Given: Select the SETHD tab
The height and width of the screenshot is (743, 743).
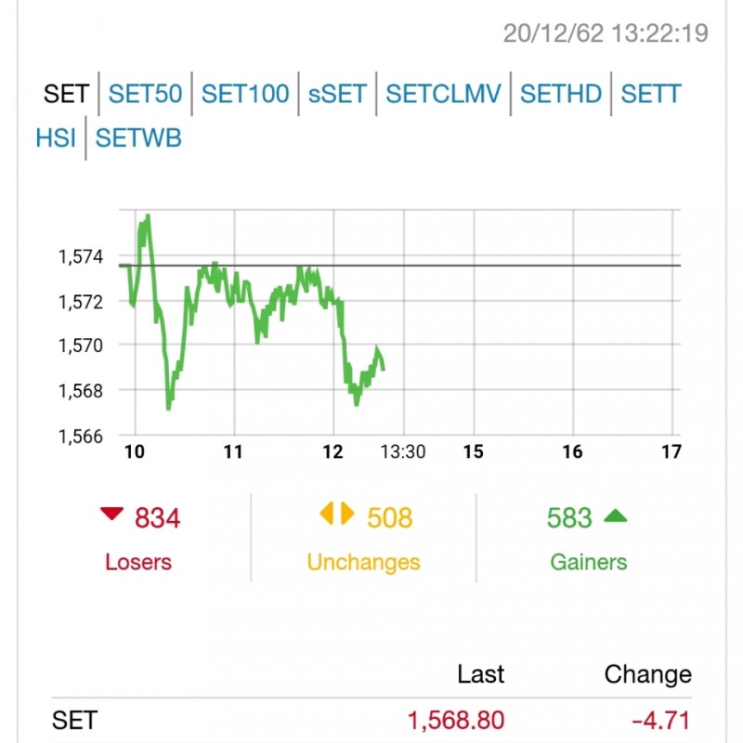Looking at the screenshot, I should 561,94.
